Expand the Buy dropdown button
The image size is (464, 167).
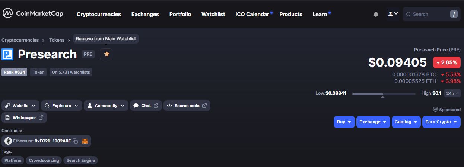tap(344, 122)
